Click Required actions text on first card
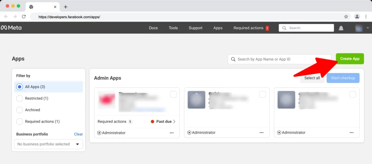The height and width of the screenshot is (164, 372). coord(112,122)
